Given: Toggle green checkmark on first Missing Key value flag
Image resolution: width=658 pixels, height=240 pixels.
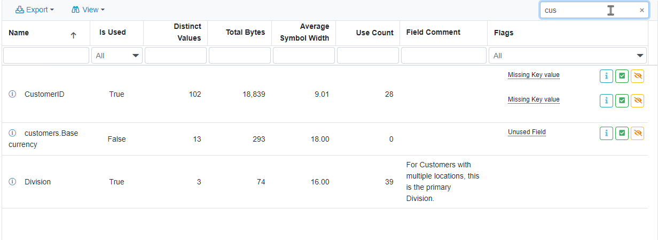Looking at the screenshot, I should 622,76.
